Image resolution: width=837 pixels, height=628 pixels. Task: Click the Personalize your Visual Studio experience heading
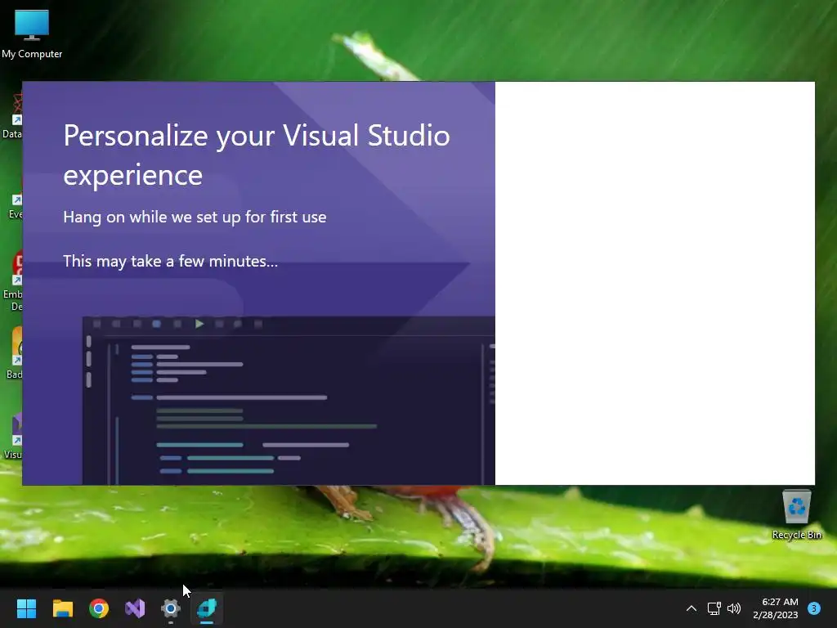tap(257, 155)
